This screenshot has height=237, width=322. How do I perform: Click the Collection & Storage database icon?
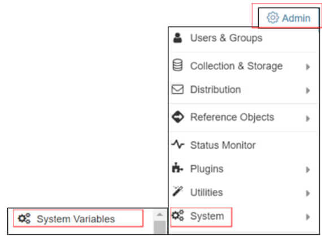177,65
